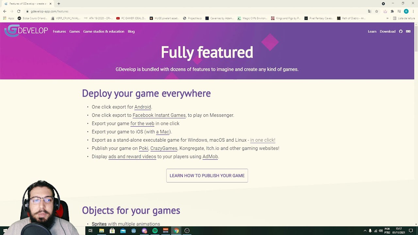Switch to Chrome in the taskbar
This screenshot has height=235, width=418.
176,231
